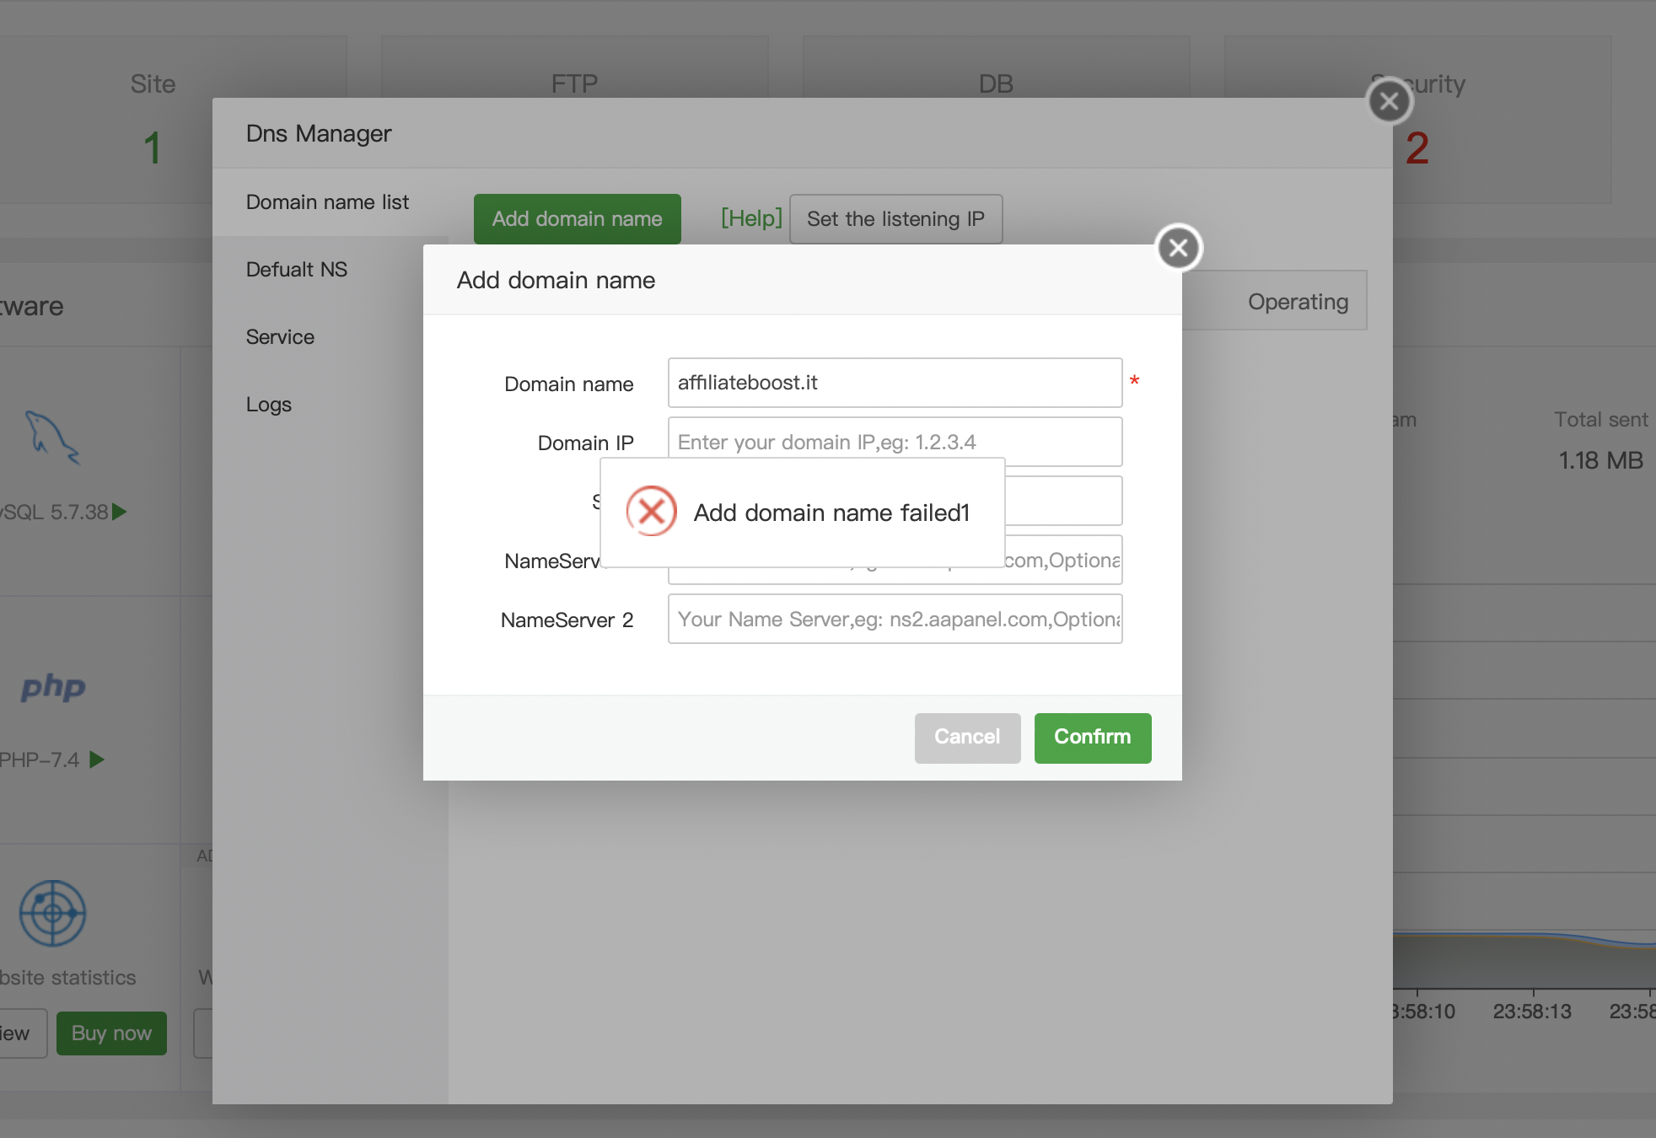Image resolution: width=1656 pixels, height=1138 pixels.
Task: Open Domain name list tab
Action: click(x=327, y=202)
